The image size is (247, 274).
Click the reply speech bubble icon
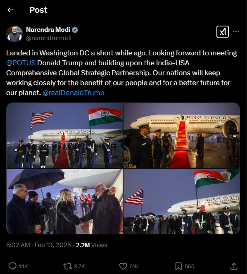point(12,266)
